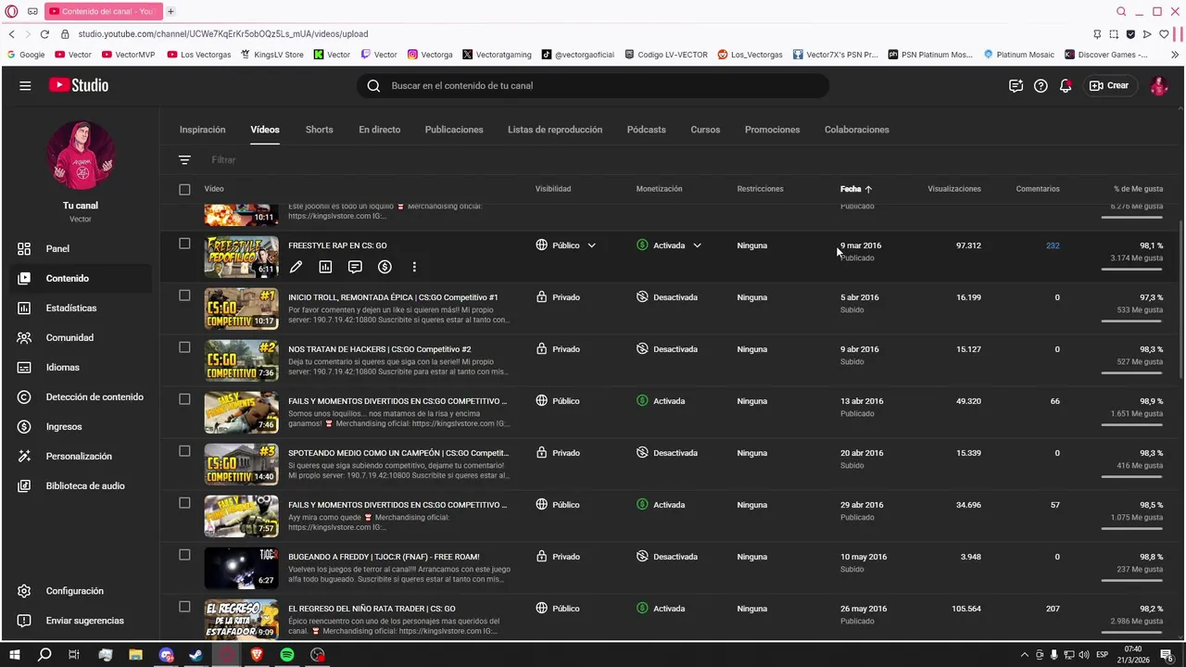Open the 232 comments link

coord(1053,245)
